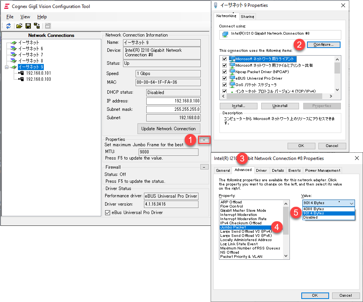Collapse the Firewall section
This screenshot has width=363, height=302.
pyautogui.click(x=204, y=167)
